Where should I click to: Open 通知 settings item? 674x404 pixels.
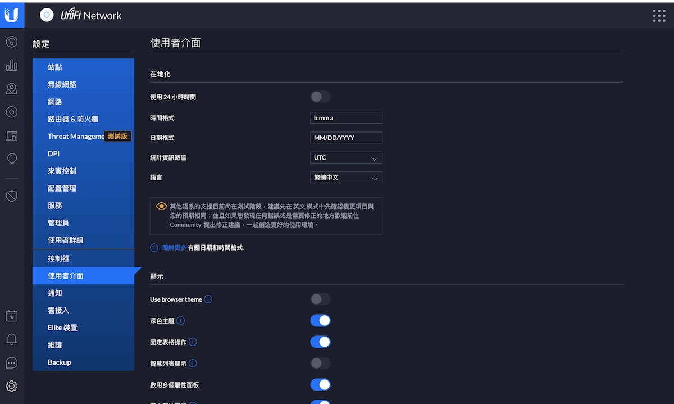(x=83, y=293)
